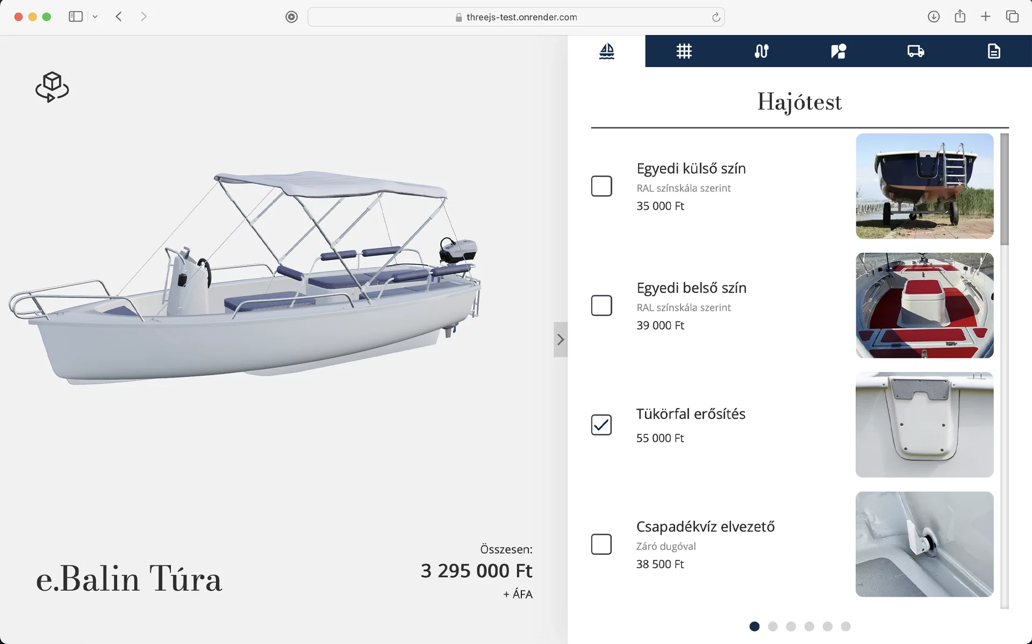Image resolution: width=1032 pixels, height=644 pixels.
Task: Go to second pagination dot
Action: [773, 626]
